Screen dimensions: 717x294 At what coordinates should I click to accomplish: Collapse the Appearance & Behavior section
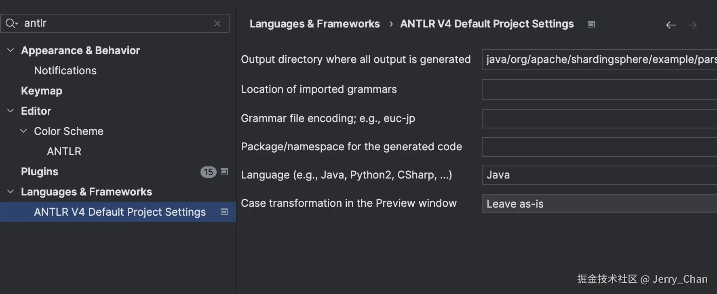point(11,50)
